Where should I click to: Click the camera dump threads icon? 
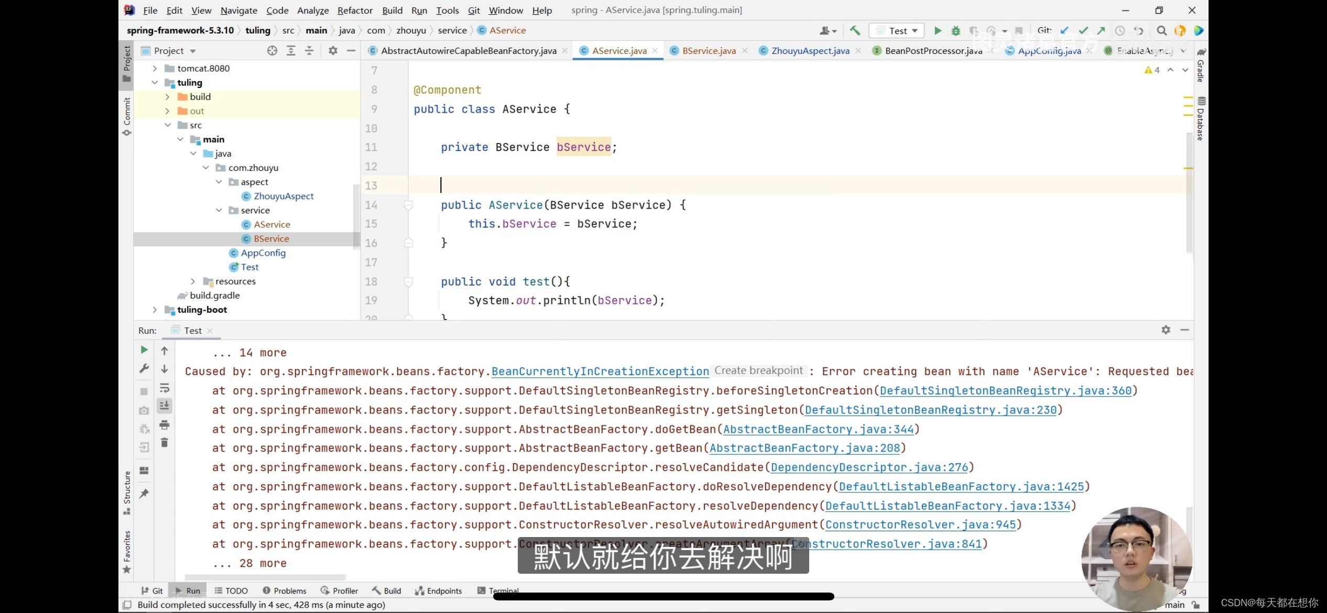[144, 410]
